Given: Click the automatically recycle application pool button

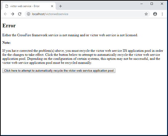Looking at the screenshot, I should click(59, 71).
